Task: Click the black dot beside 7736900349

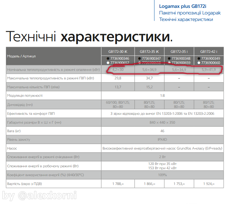Action: (x=199, y=58)
